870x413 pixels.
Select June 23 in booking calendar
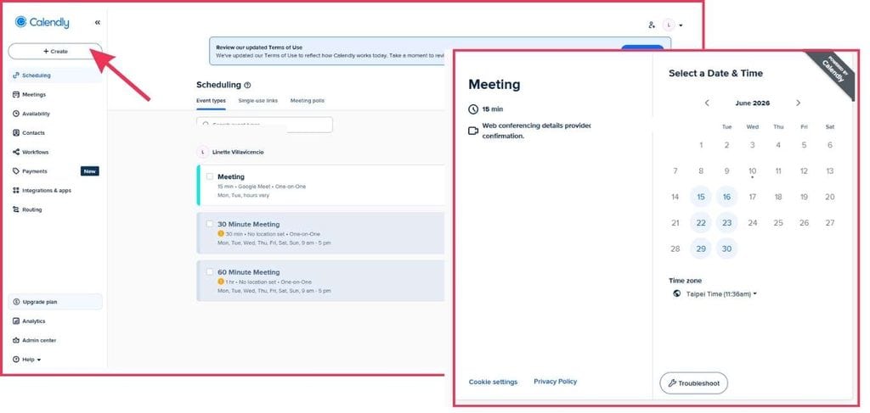pyautogui.click(x=727, y=222)
